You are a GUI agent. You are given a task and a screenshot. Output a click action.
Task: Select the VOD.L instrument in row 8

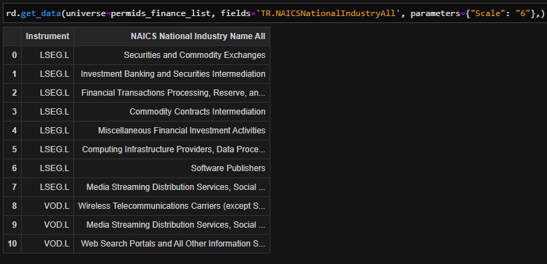tap(48, 206)
